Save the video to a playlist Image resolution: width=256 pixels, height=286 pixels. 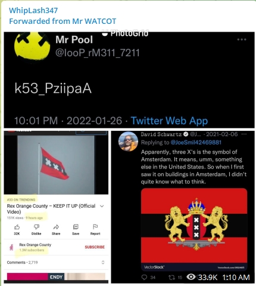coord(76,227)
